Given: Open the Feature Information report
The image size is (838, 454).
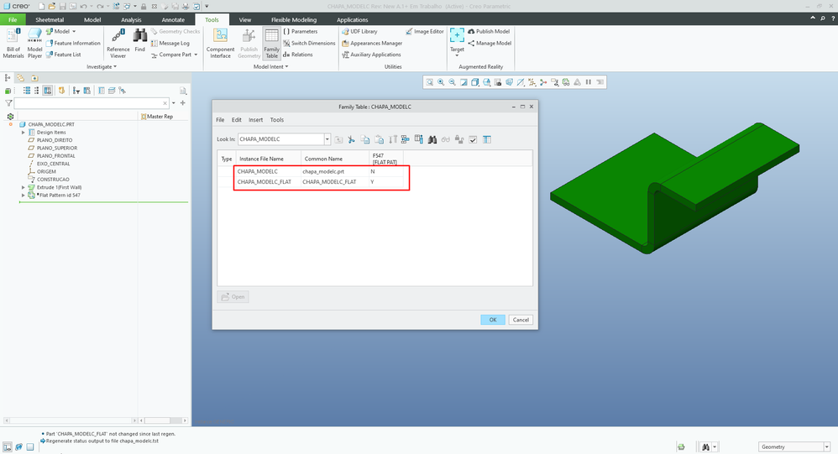Looking at the screenshot, I should (73, 44).
